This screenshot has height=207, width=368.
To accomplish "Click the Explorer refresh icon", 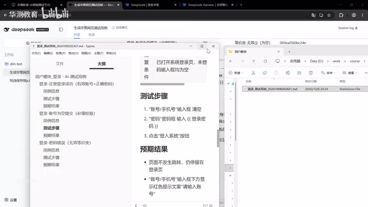I will pos(265,61).
